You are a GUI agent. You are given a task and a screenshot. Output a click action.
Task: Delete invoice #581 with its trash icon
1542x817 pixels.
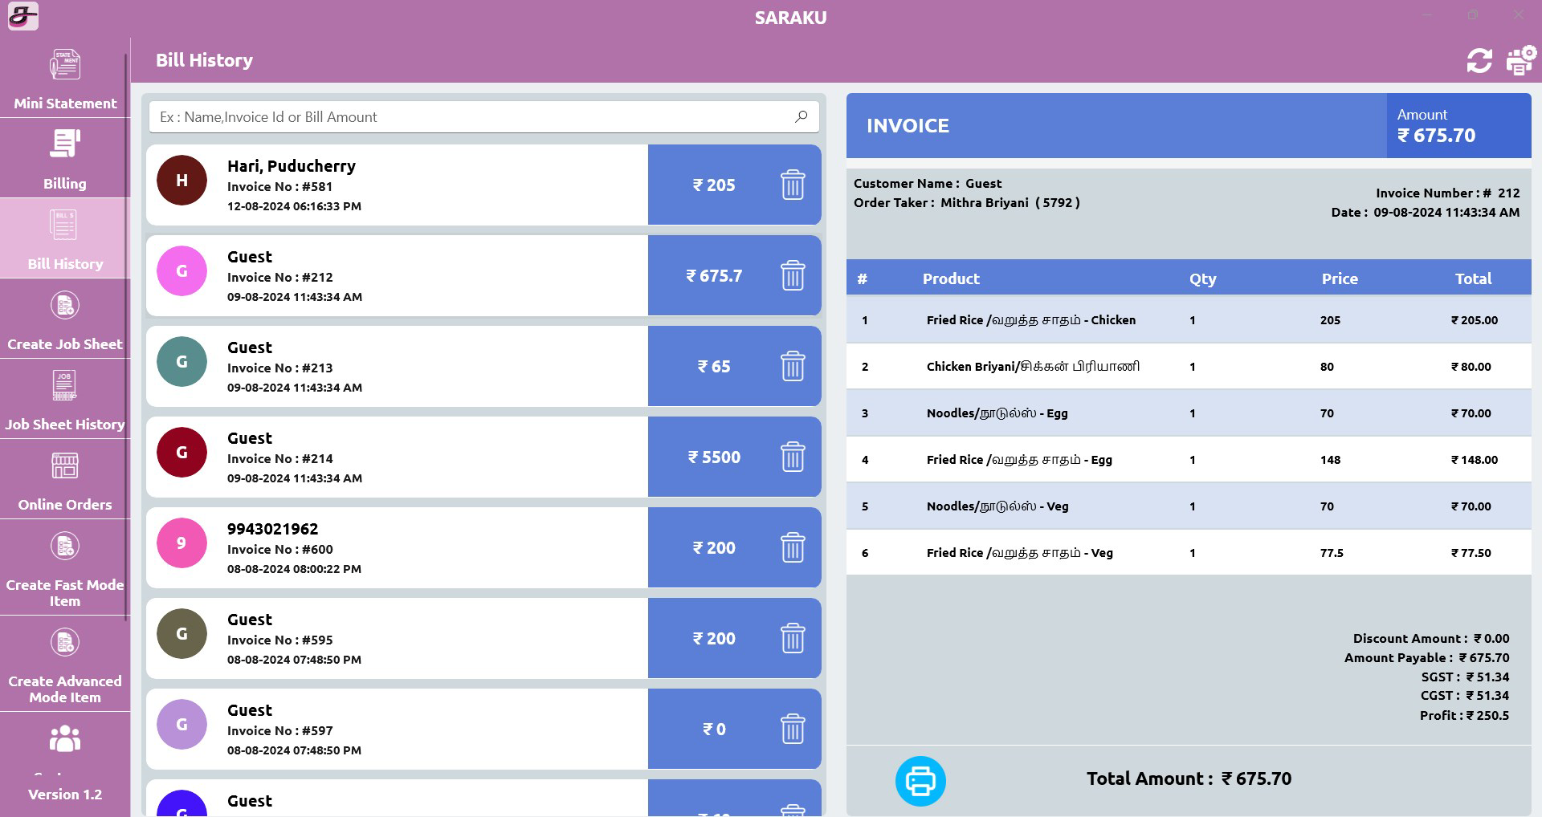[x=793, y=185]
